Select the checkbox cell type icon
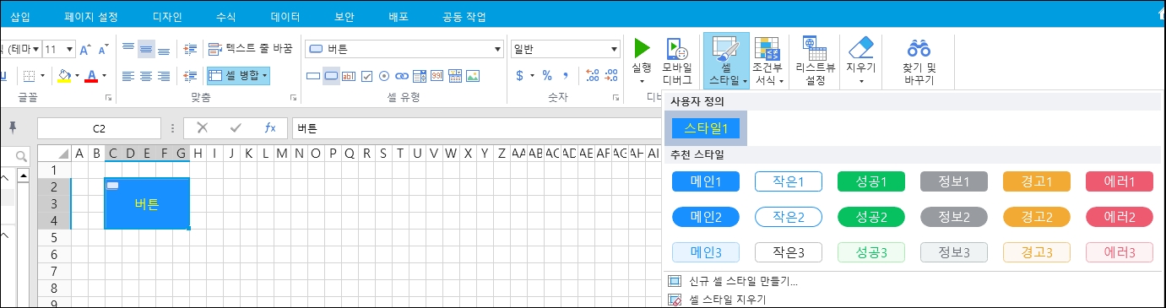The image size is (1166, 308). 367,76
